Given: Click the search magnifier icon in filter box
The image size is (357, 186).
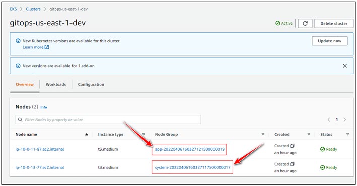Looking at the screenshot, I should tap(20, 119).
